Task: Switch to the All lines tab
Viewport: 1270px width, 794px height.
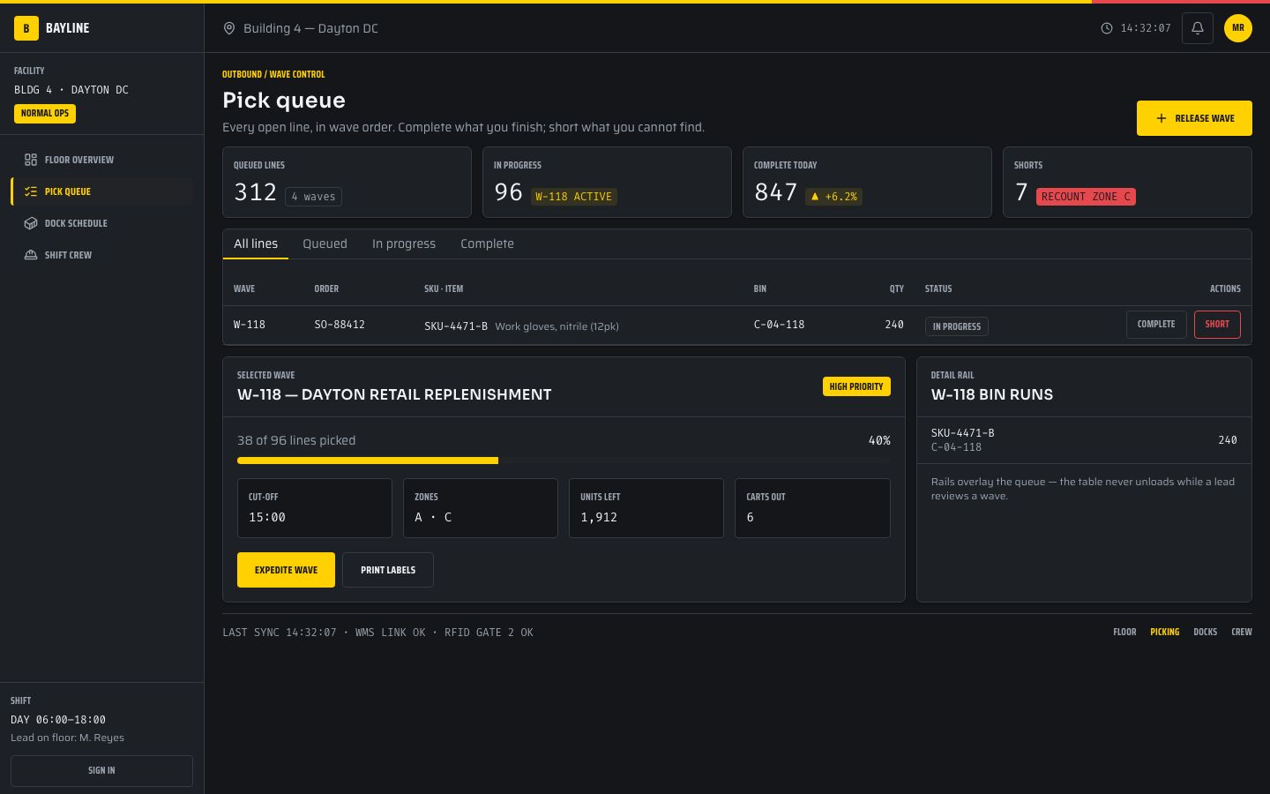Action: point(256,243)
